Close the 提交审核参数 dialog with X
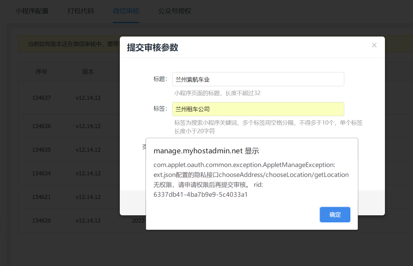 374,45
